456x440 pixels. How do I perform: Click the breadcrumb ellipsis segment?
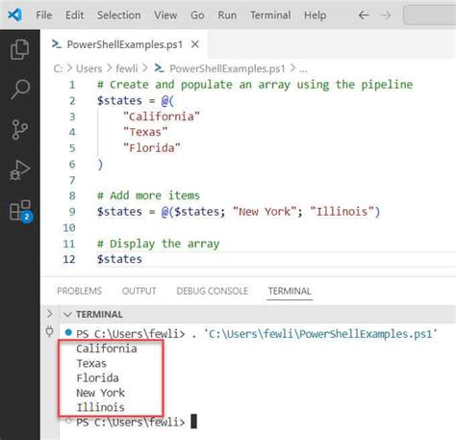(x=303, y=69)
